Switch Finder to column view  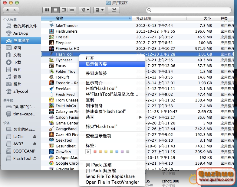click(64, 10)
